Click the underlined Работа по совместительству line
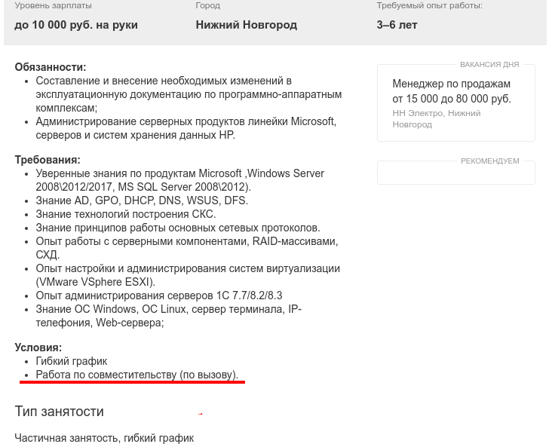Viewport: 549px width, 444px height. tap(137, 375)
